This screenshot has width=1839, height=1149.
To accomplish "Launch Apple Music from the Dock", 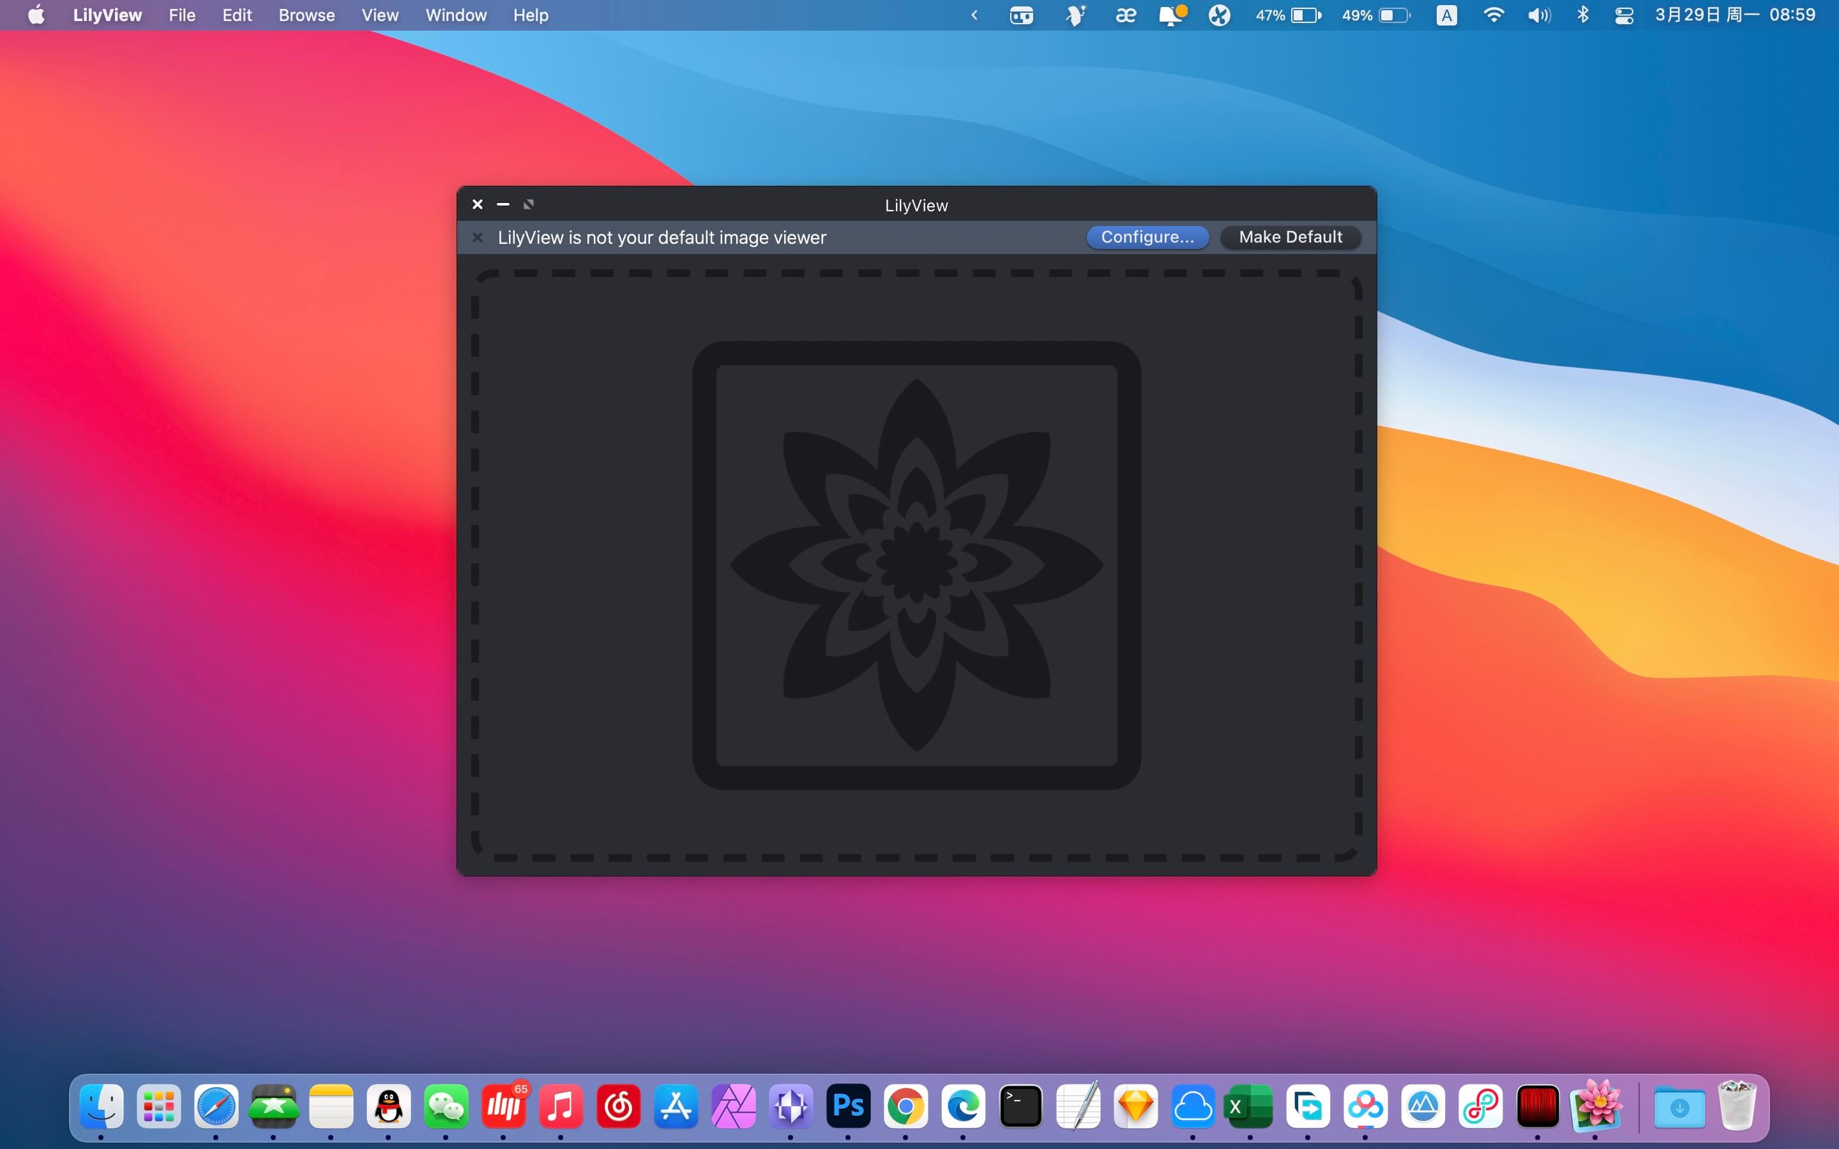I will click(561, 1106).
